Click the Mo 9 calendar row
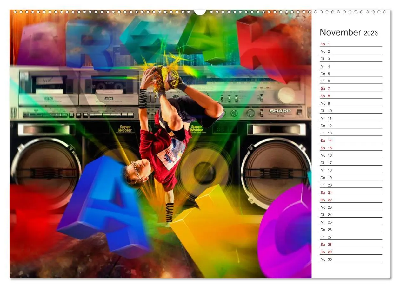Screen dimensions: 400x288 coord(351,103)
